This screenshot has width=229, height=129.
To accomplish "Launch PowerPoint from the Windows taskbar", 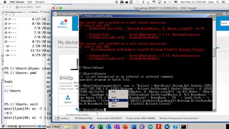I will point(125,126).
